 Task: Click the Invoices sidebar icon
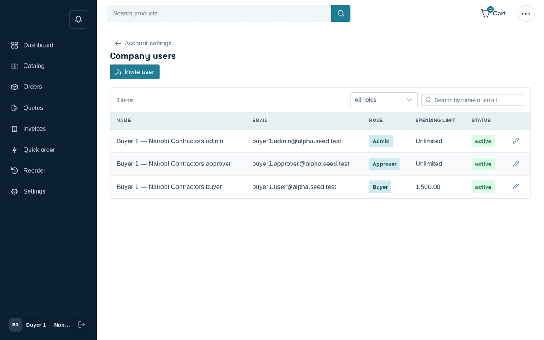coord(15,129)
